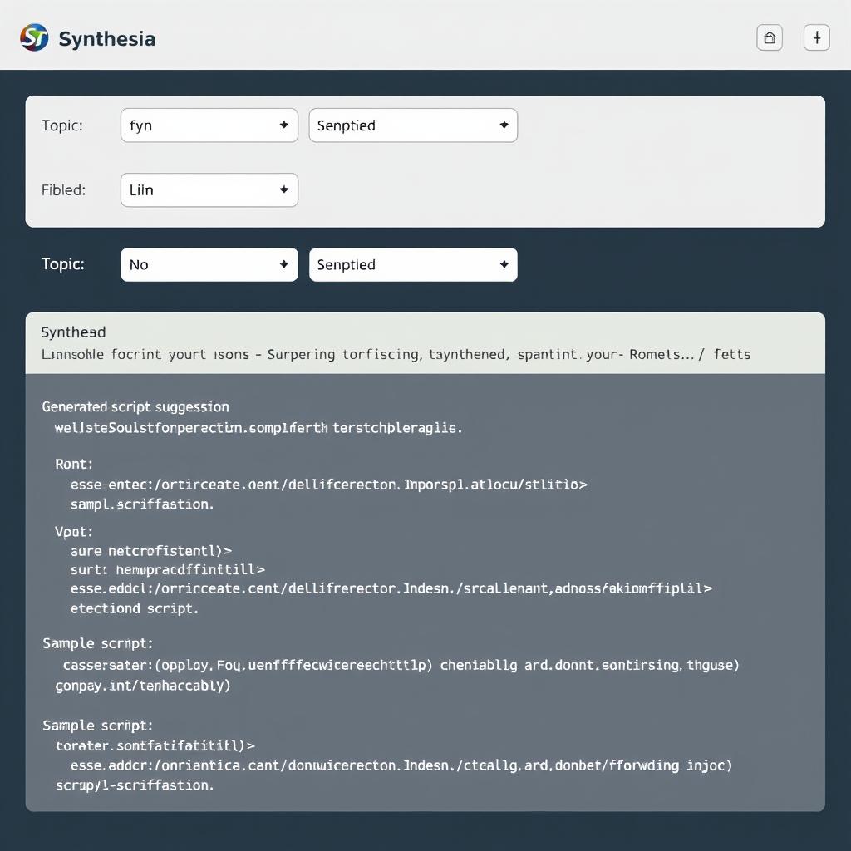851x851 pixels.
Task: Click the 'fyn' dropdown arrow
Action: tap(283, 125)
